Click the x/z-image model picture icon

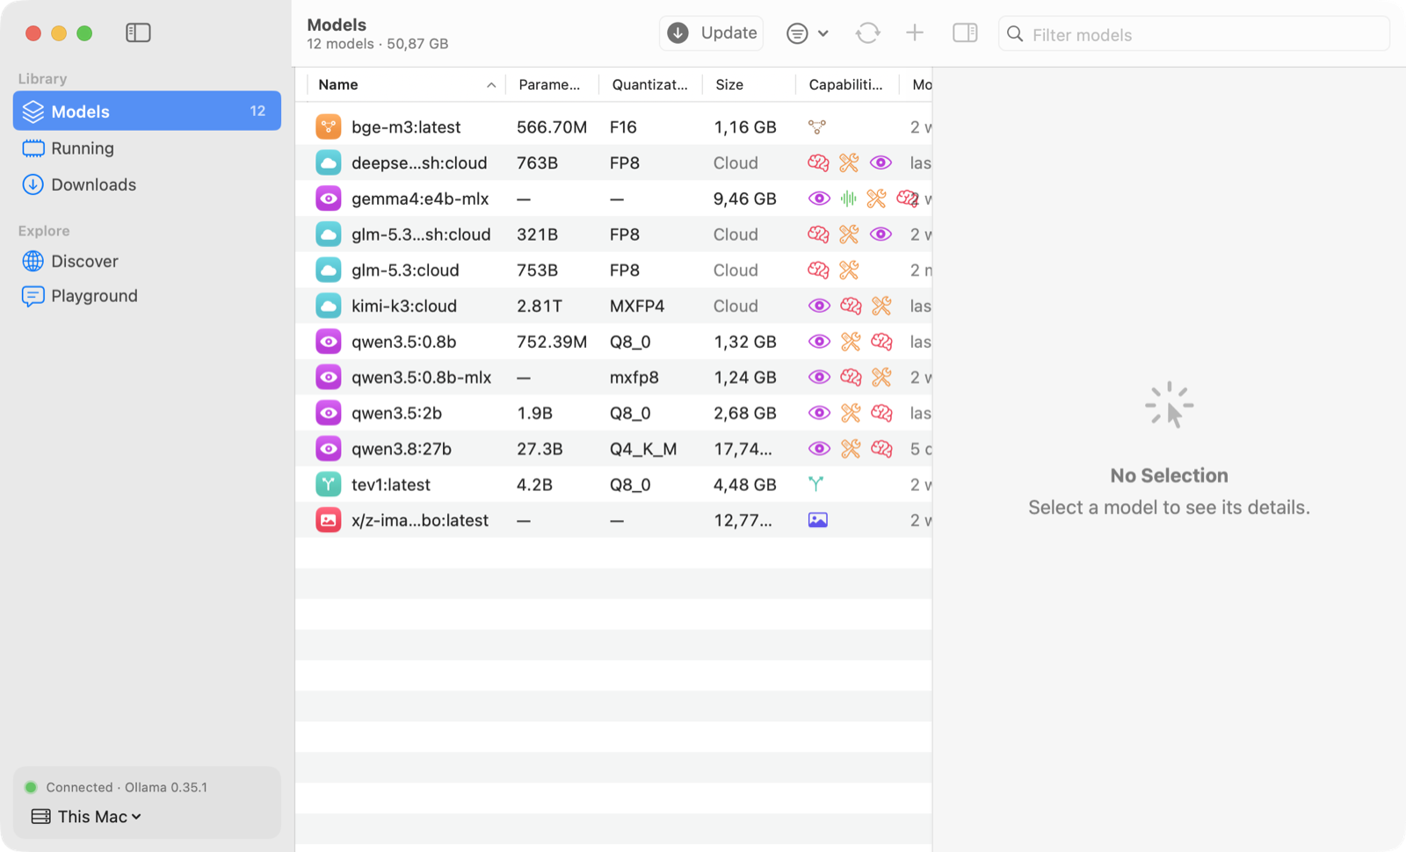329,520
